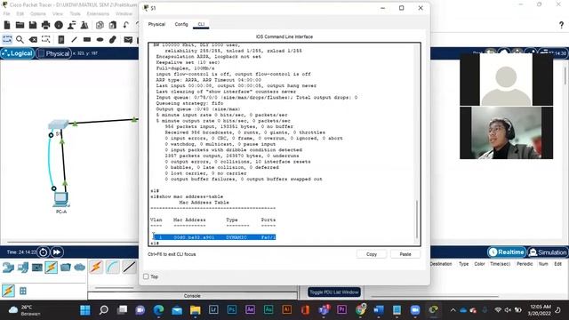Create a new Packet Tracer file

[7, 25]
